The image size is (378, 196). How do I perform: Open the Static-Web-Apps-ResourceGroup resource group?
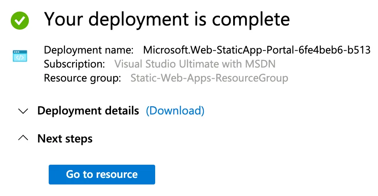[x=209, y=78]
